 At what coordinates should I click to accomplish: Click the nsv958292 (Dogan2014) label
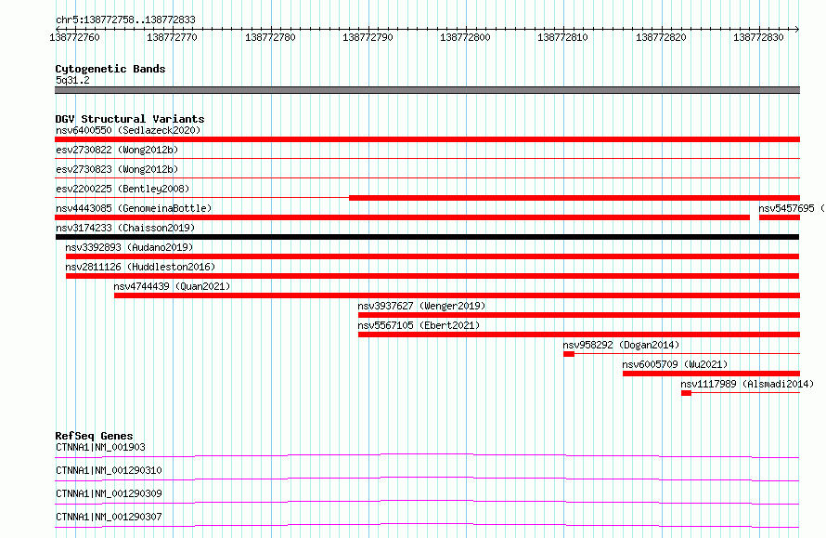621,345
